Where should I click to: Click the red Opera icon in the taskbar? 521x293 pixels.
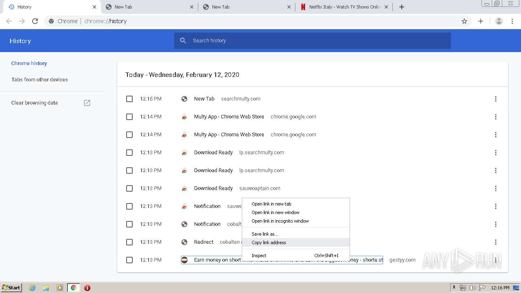pyautogui.click(x=87, y=288)
